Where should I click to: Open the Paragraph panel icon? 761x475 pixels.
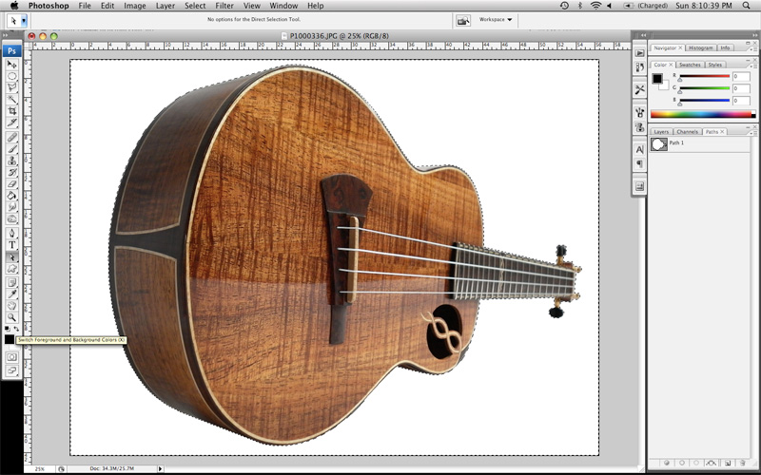click(x=639, y=163)
